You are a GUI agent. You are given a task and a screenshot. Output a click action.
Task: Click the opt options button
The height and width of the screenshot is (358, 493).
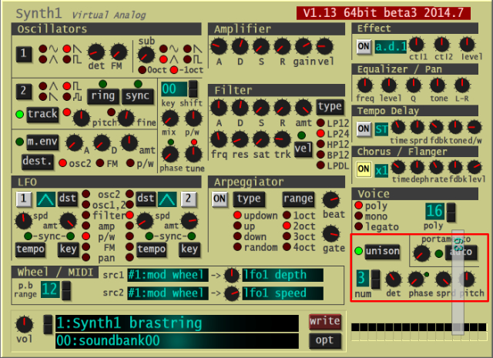[x=325, y=340]
